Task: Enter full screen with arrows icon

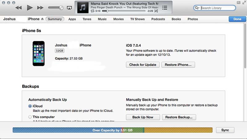Action: 244,2
